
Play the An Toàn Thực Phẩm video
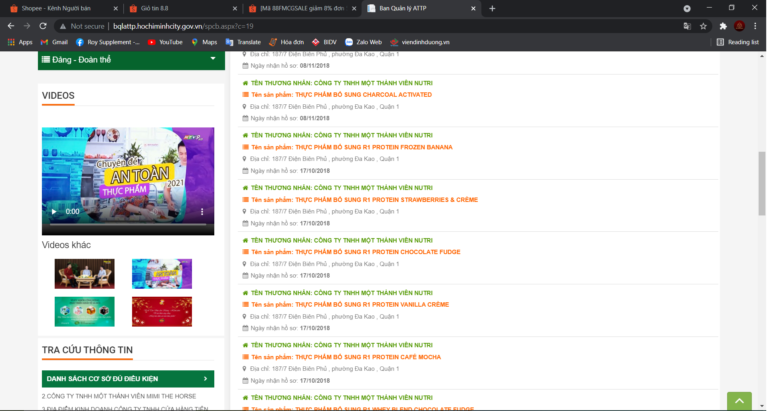pyautogui.click(x=54, y=211)
